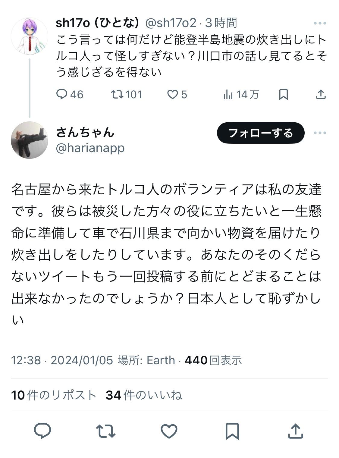Open sh17o's anime avatar profile picture
The width and height of the screenshot is (339, 458).
pyautogui.click(x=30, y=36)
